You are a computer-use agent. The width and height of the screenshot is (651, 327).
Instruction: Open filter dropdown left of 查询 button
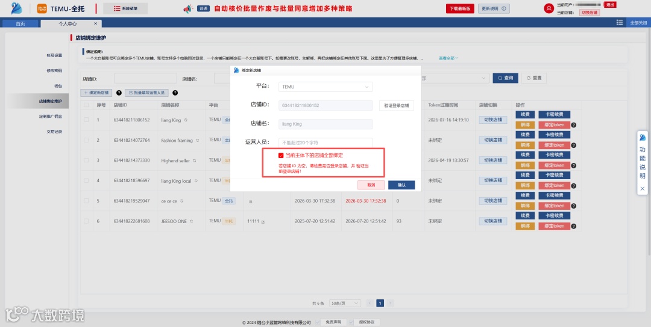pos(454,78)
